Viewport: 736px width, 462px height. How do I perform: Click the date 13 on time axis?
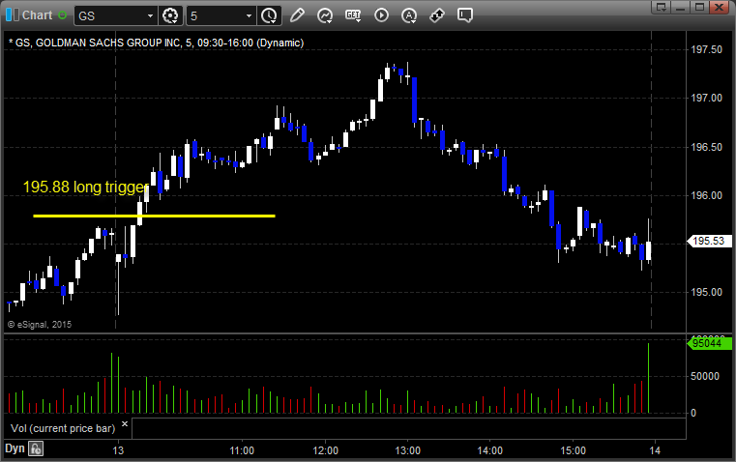coord(118,450)
